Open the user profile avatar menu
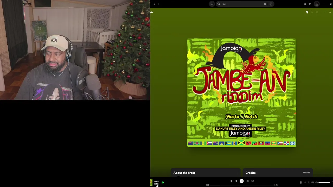Screen dimensions: 333x187 tap(317, 4)
